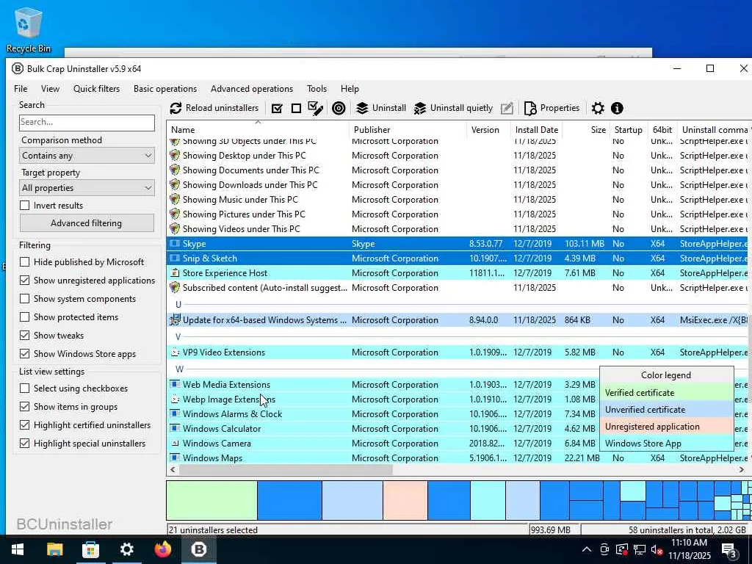Click in the Search text field
The image size is (752, 564).
click(x=87, y=123)
